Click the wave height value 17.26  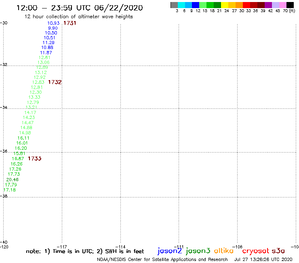point(15,169)
